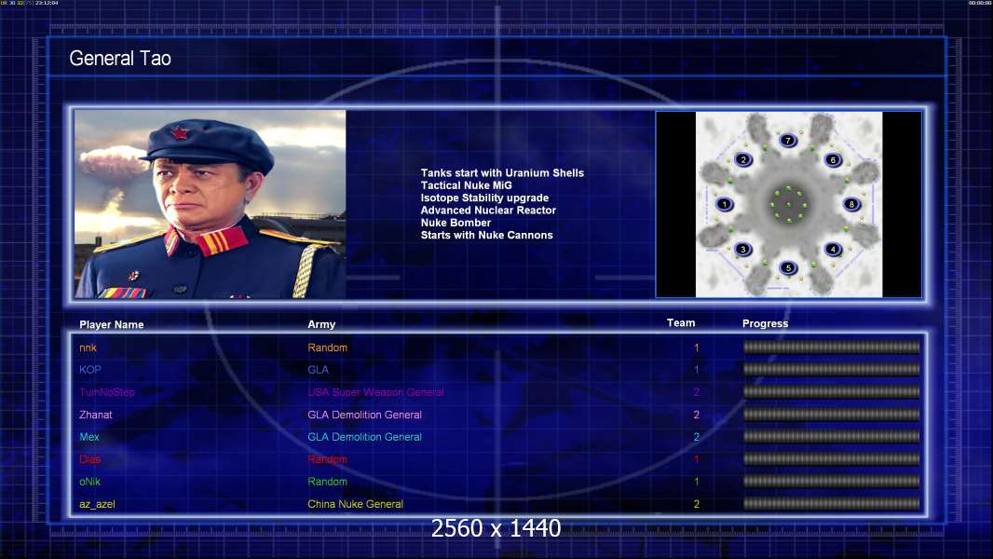Click player name KOP
Screen dimensions: 993x559
click(90, 370)
